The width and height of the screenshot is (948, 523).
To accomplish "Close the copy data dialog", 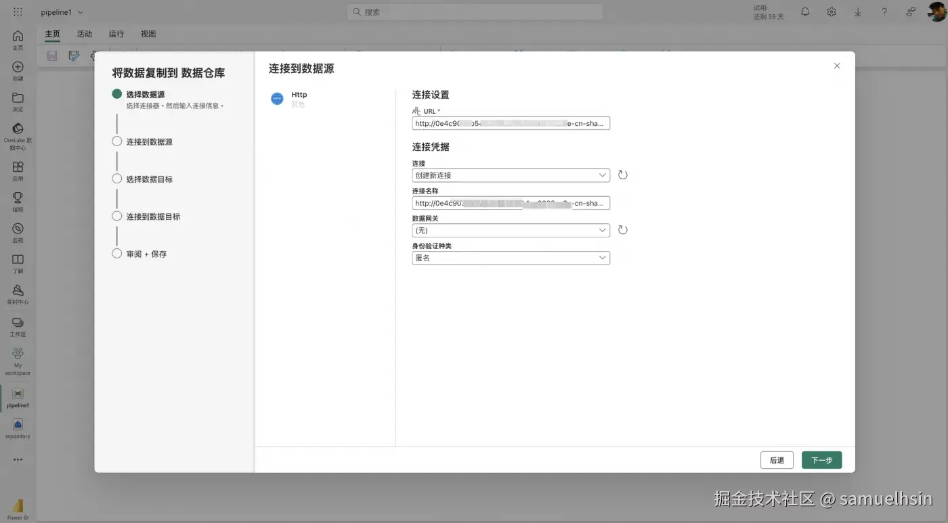I will [x=837, y=66].
